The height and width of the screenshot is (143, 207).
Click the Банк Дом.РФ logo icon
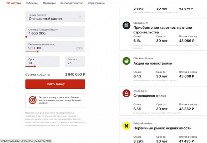coord(126,25)
